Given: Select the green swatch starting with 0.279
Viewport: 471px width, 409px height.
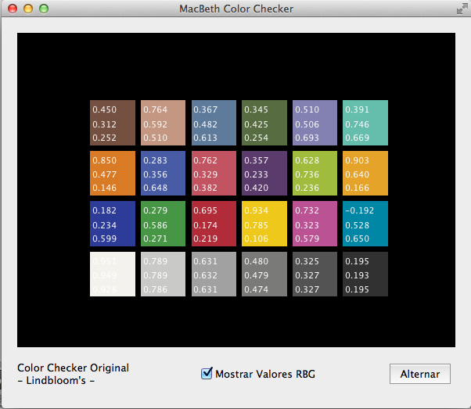Looking at the screenshot, I should 163,224.
